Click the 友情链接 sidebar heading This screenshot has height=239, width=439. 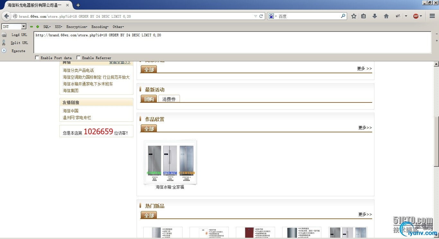(71, 102)
